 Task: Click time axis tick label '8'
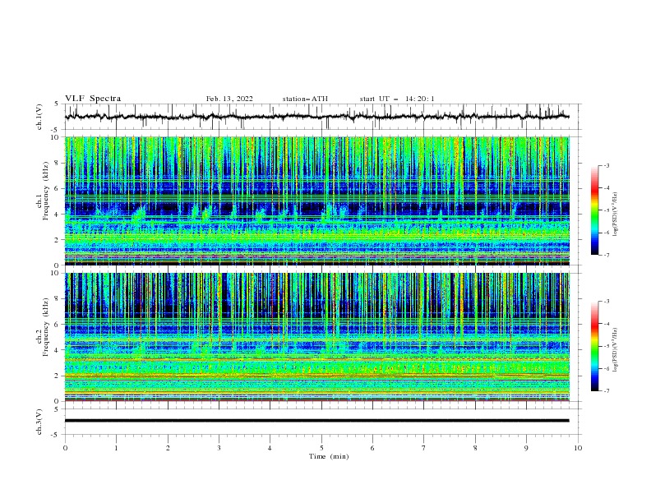coord(475,448)
